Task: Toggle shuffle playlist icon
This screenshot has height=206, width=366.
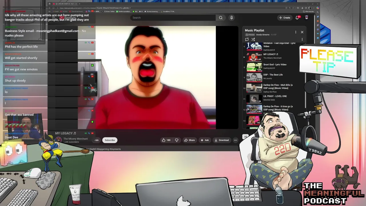Action: tap(253, 39)
